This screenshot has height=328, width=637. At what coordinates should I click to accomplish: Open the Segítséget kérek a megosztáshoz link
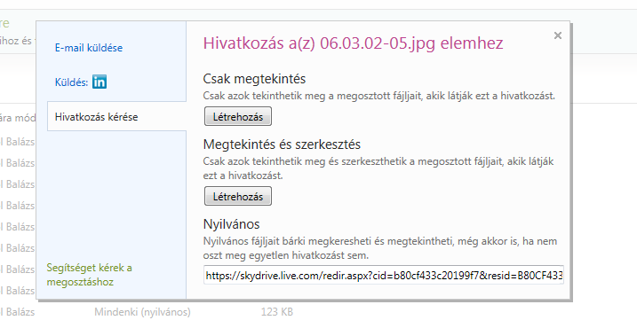click(x=90, y=275)
